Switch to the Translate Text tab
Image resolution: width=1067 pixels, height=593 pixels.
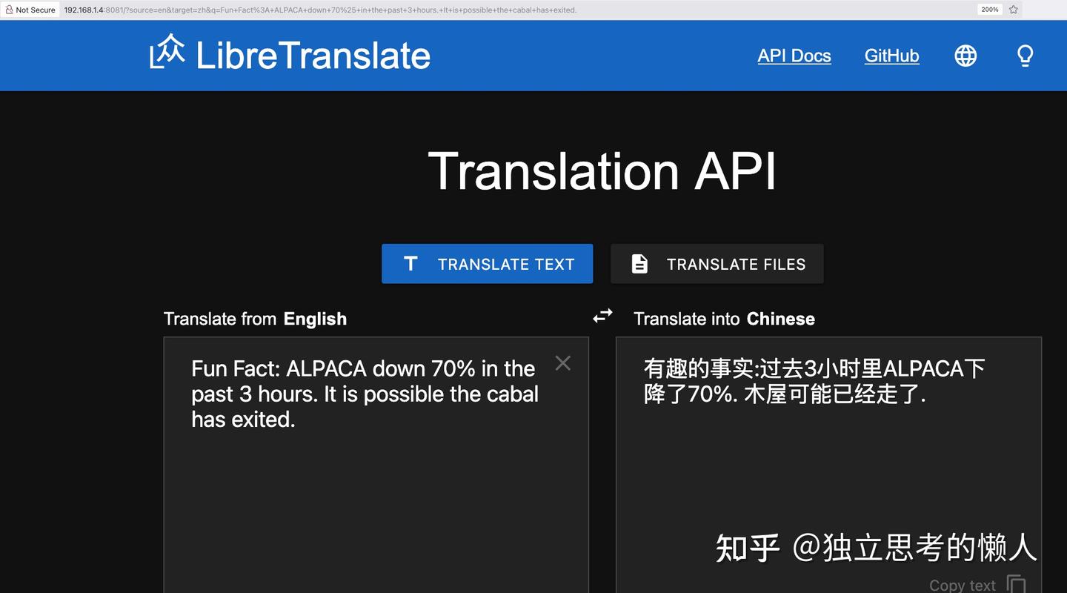[x=487, y=263]
